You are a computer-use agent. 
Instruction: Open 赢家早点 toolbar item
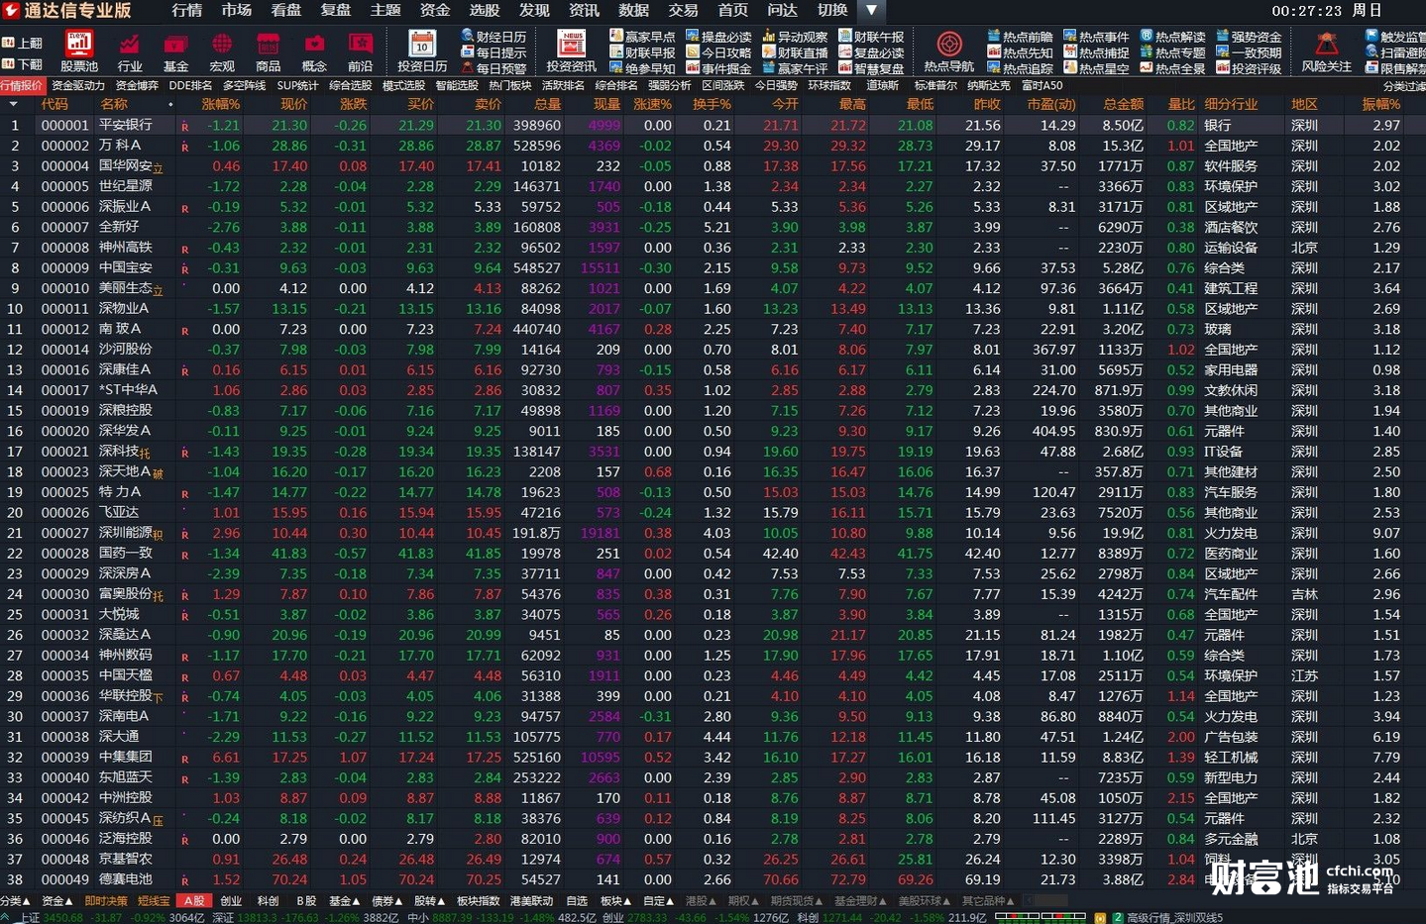[642, 37]
